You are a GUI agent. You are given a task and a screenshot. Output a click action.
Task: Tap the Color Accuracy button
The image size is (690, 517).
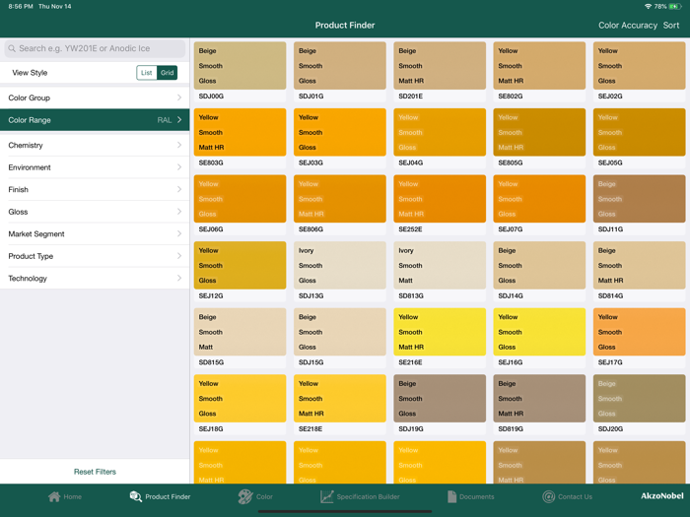coord(628,26)
